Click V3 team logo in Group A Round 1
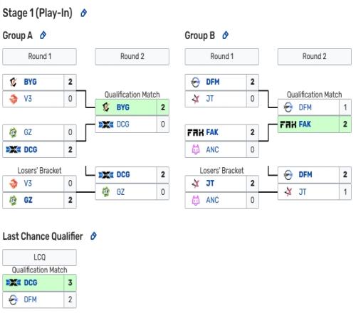The width and height of the screenshot is (356, 313). [14, 99]
